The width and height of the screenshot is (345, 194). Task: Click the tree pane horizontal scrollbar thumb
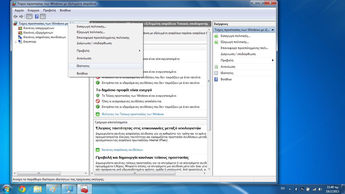coord(39,174)
